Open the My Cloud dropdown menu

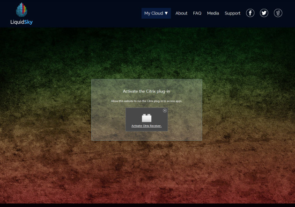pyautogui.click(x=156, y=14)
